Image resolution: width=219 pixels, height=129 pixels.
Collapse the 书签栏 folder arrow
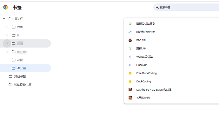click(x=4, y=19)
